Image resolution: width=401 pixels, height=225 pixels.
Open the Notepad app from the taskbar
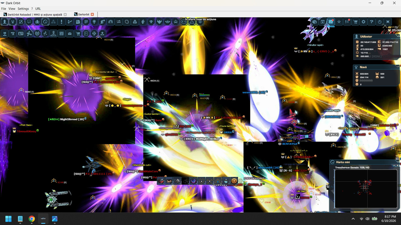[x=20, y=218]
